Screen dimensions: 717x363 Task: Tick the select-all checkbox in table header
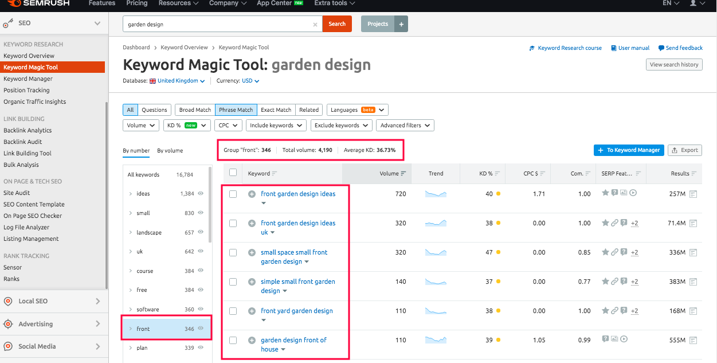pyautogui.click(x=233, y=173)
